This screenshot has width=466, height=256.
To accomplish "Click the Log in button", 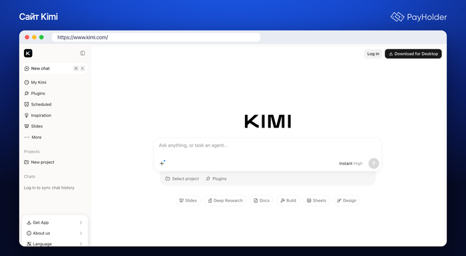I will pyautogui.click(x=373, y=54).
